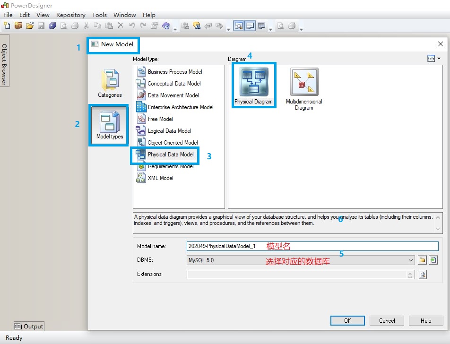Click the Save toolbar icon
Viewport: 450px width, 344px height.
tap(41, 26)
